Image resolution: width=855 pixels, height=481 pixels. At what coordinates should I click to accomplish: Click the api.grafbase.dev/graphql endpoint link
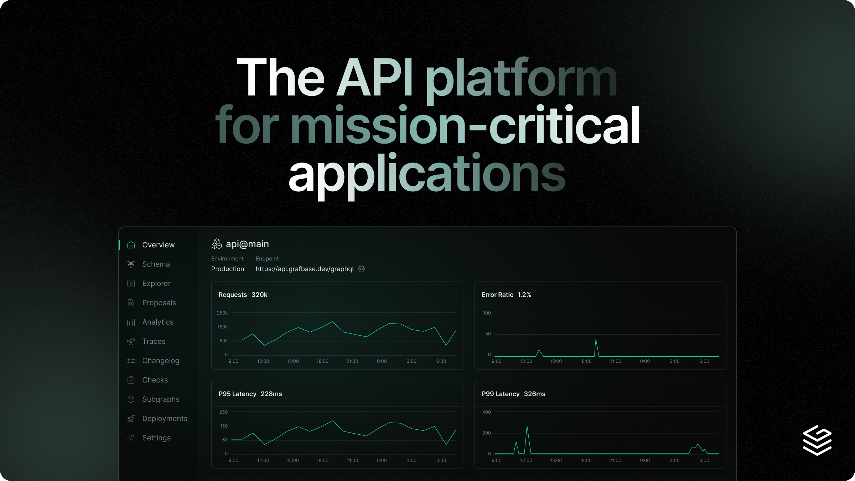click(304, 269)
